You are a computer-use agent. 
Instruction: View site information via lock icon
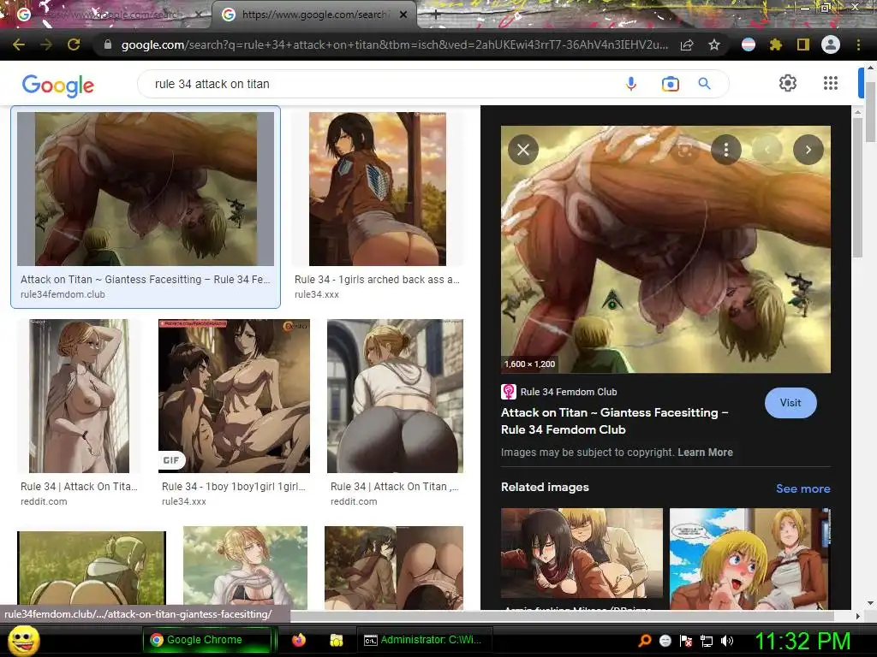coord(108,44)
